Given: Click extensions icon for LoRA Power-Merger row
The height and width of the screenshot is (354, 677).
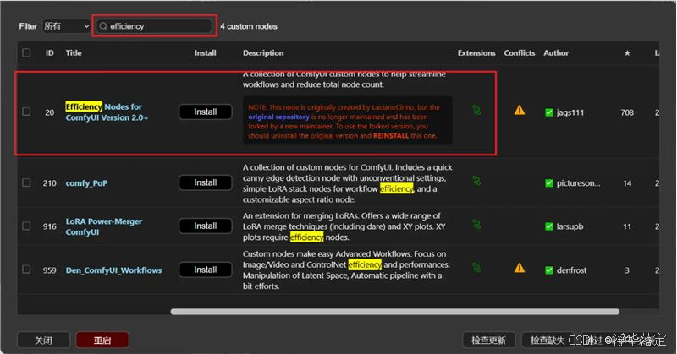Looking at the screenshot, I should 476,224.
